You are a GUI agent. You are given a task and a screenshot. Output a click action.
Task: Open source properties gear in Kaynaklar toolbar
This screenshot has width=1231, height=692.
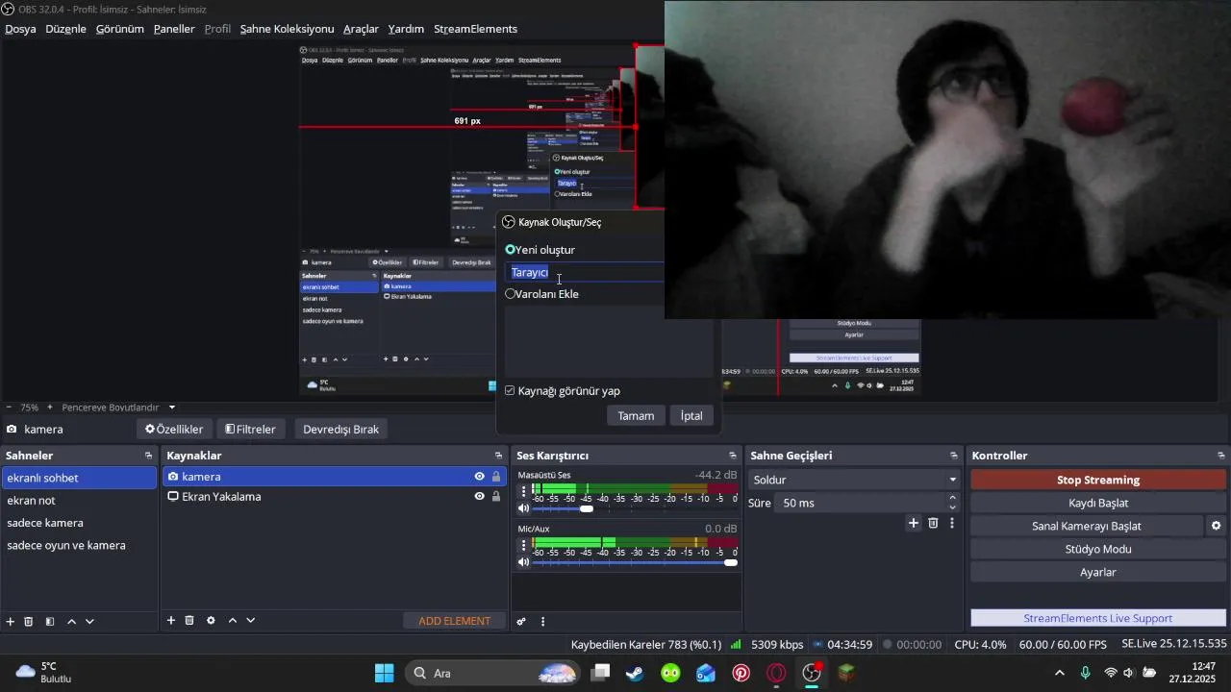pyautogui.click(x=211, y=621)
